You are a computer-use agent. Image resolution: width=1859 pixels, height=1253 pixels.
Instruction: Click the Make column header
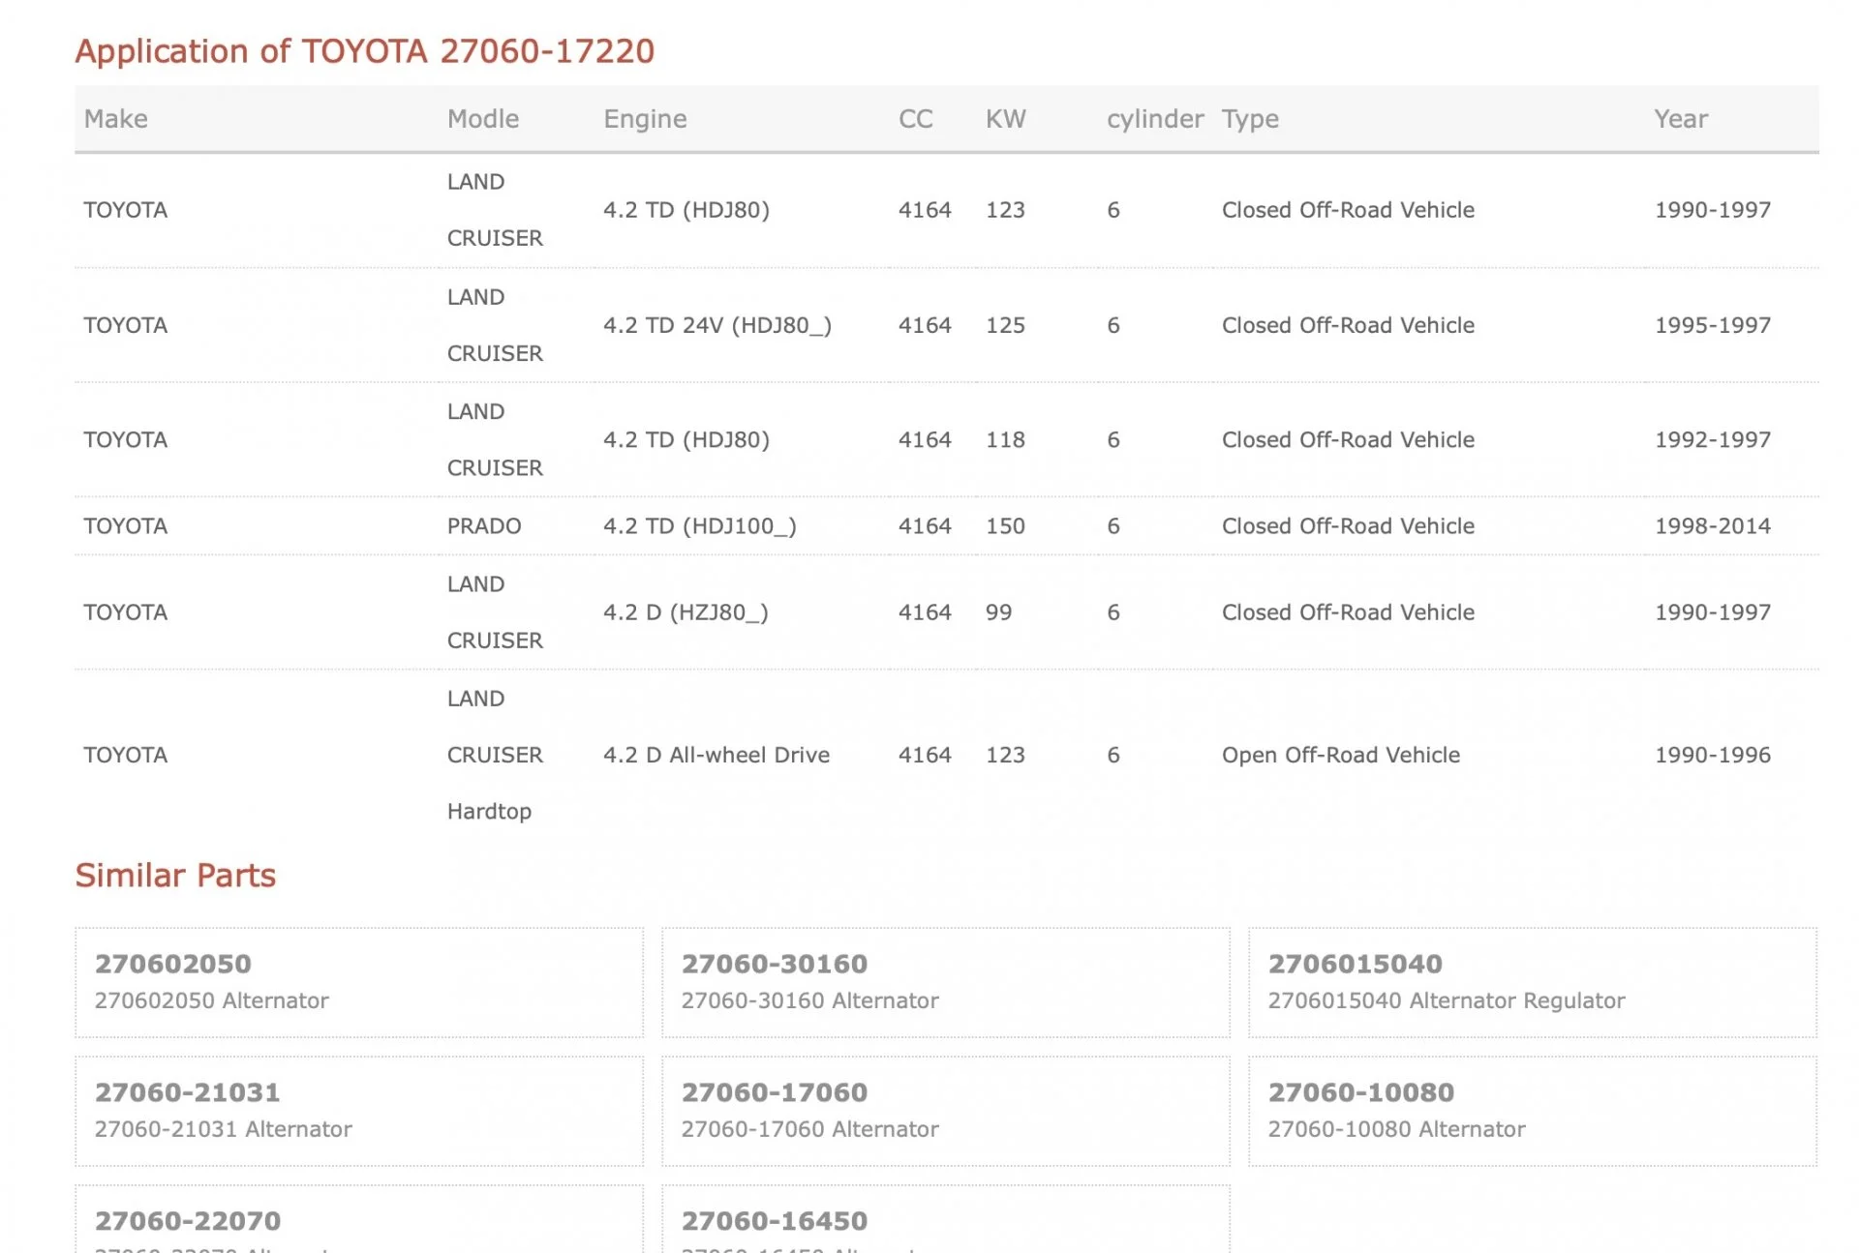coord(116,119)
